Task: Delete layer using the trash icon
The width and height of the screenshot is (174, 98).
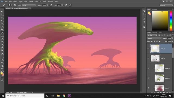Action: (170, 93)
